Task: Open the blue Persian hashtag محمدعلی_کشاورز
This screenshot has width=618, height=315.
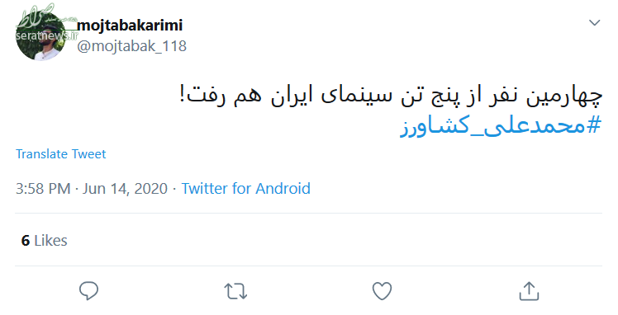Action: click(x=501, y=127)
